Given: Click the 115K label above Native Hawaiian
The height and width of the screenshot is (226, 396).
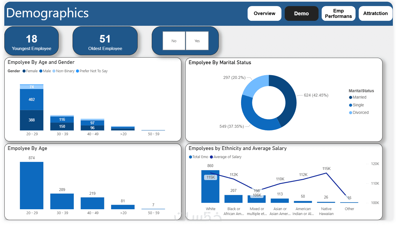Looking at the screenshot, I should tap(326, 168).
